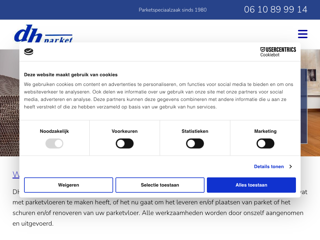Open the hamburger navigation menu
Image resolution: width=320 pixels, height=240 pixels.
click(x=302, y=34)
